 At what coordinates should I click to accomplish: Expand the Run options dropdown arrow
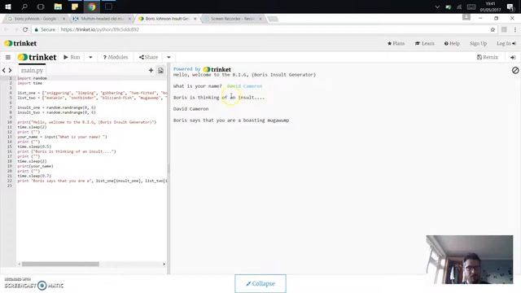pyautogui.click(x=90, y=57)
